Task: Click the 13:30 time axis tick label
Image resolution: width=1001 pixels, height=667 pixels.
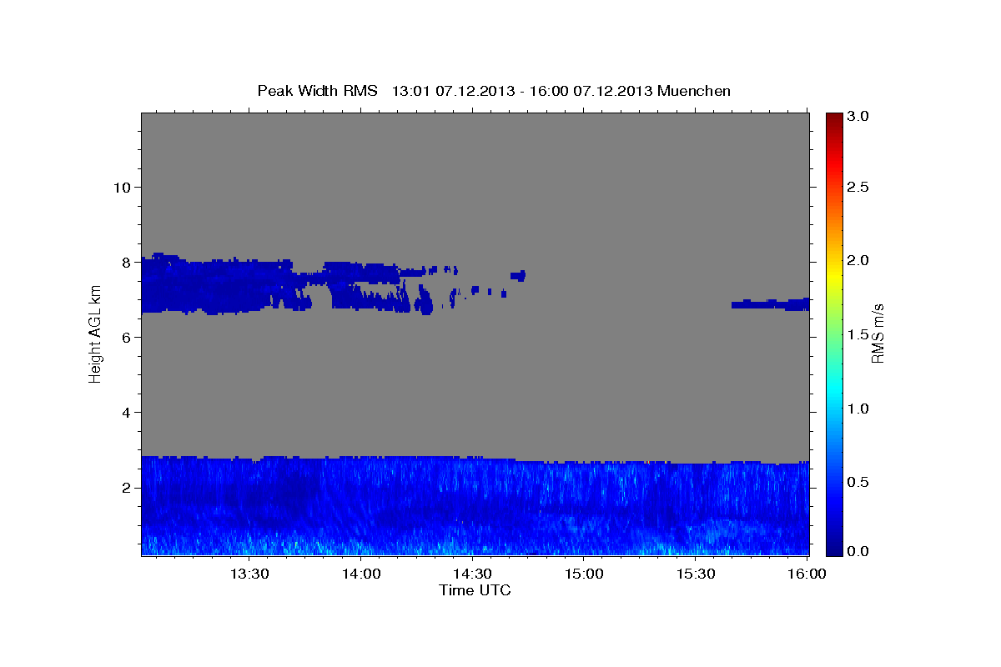Action: tap(249, 574)
